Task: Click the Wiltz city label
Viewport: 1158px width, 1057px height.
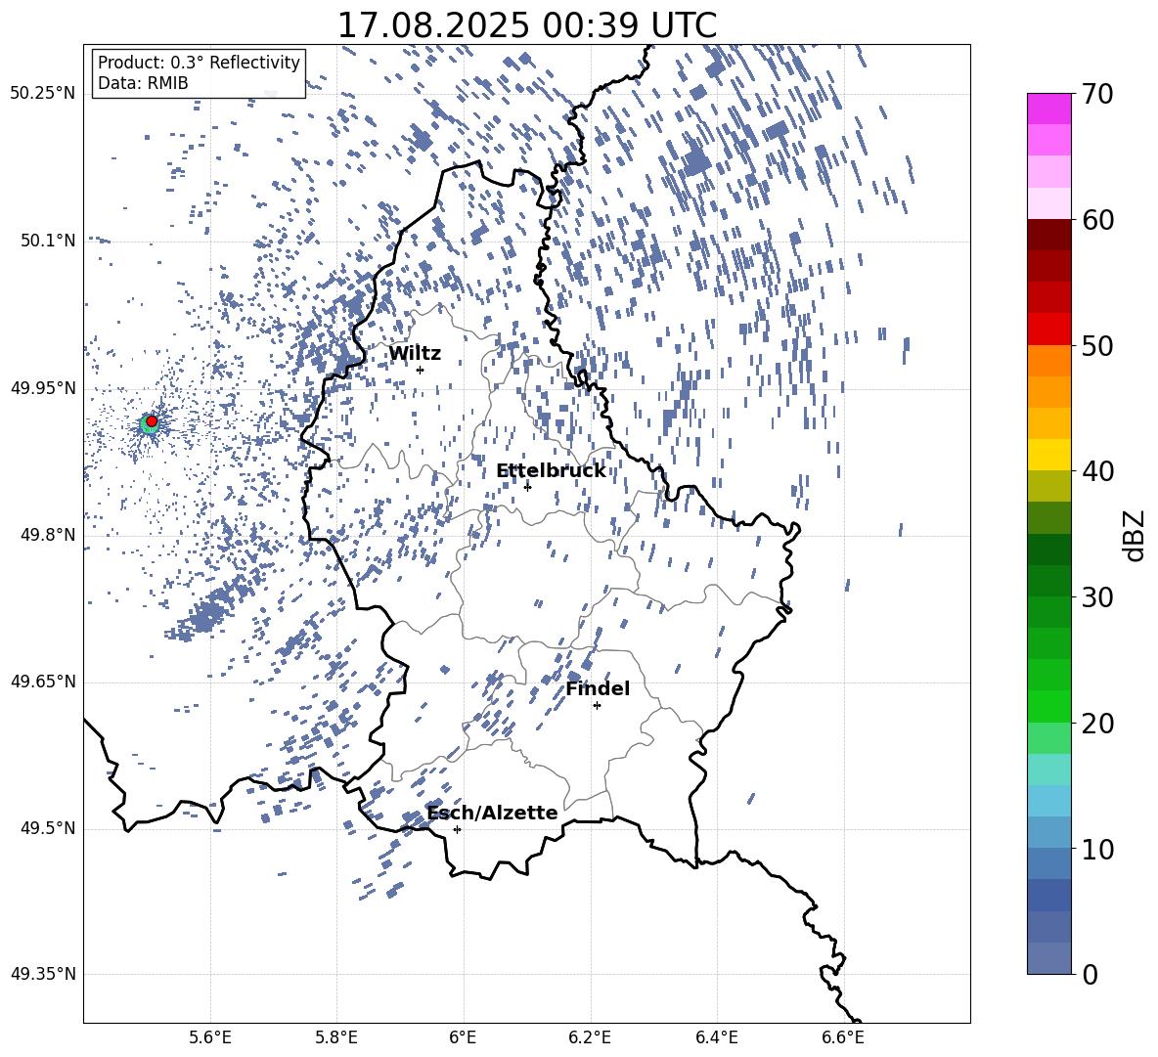Action: (x=415, y=354)
